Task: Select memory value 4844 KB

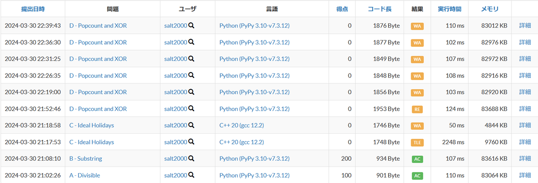Action: click(x=495, y=125)
